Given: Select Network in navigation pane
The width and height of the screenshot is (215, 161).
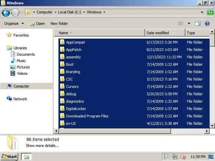Looking at the screenshot, I should point(20,99).
